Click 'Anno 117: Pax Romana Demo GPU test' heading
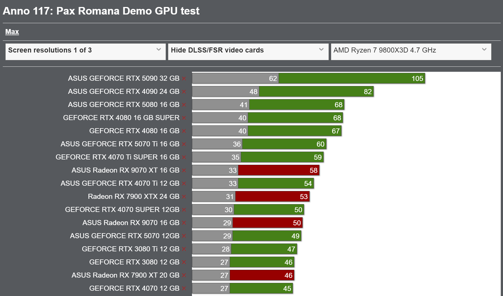Viewport: 503px width, 296px height. click(x=101, y=11)
